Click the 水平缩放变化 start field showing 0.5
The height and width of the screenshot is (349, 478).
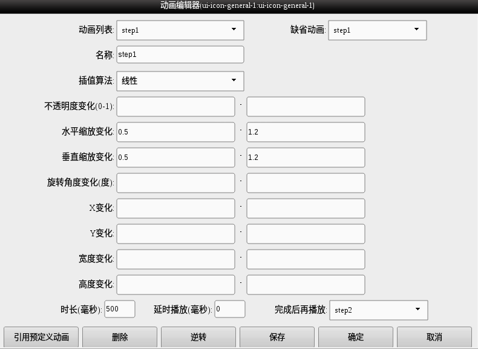pyautogui.click(x=175, y=132)
